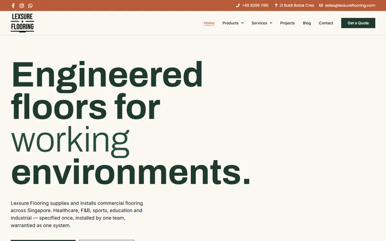Call the number +65 8299 7185
Viewport: 386px width, 241px height.
255,5
